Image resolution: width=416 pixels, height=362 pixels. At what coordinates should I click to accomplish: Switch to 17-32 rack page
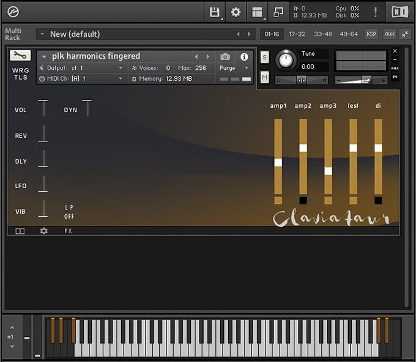[x=297, y=34]
